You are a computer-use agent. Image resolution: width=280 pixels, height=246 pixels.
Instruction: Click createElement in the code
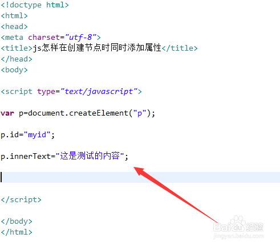pyautogui.click(x=99, y=113)
